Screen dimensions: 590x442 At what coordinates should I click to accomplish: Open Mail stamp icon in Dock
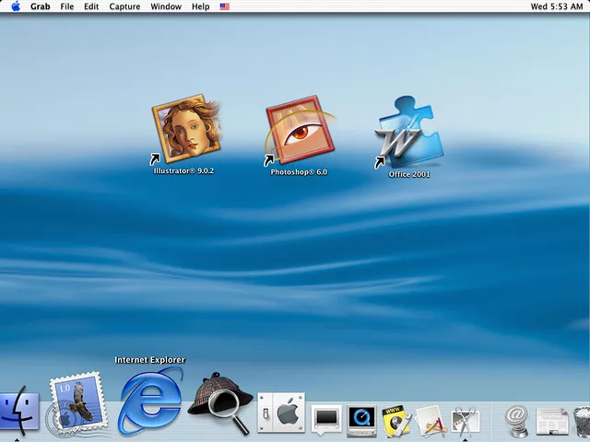(78, 402)
